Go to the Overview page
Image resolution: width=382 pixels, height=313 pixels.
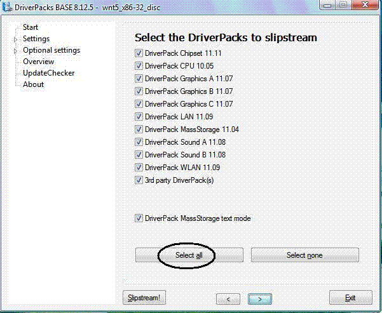[x=39, y=62]
